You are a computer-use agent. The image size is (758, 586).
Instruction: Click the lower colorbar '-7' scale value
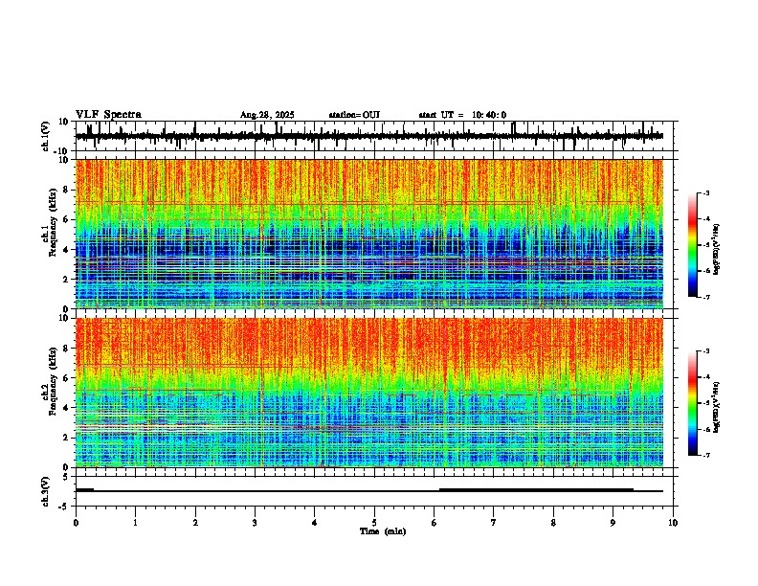point(705,455)
